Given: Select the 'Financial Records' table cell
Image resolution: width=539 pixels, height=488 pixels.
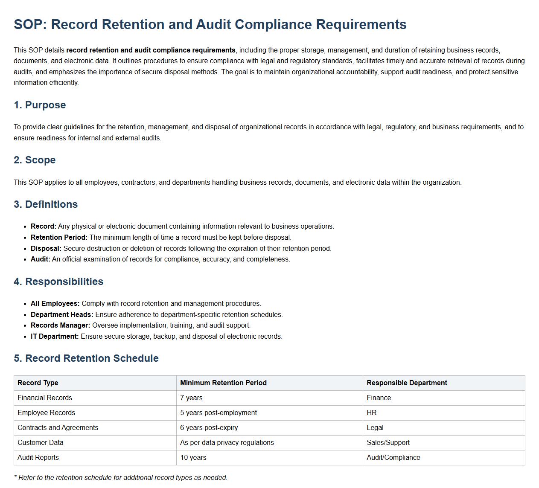Looking at the screenshot, I should pyautogui.click(x=45, y=398).
